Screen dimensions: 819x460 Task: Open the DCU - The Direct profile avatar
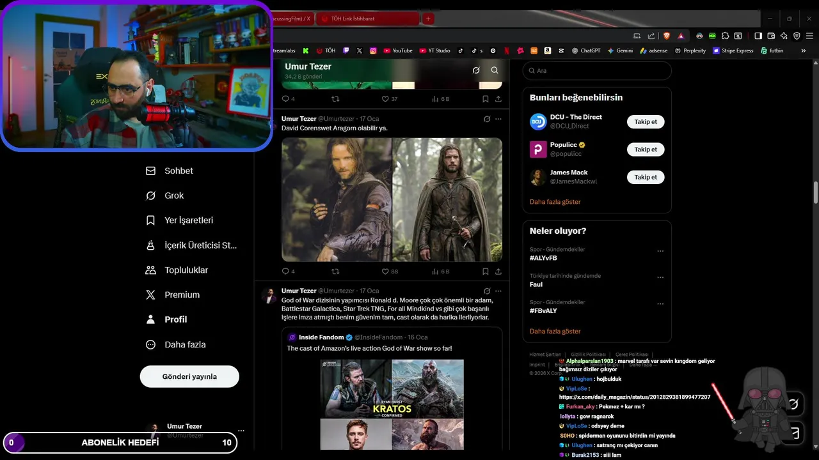(x=538, y=121)
